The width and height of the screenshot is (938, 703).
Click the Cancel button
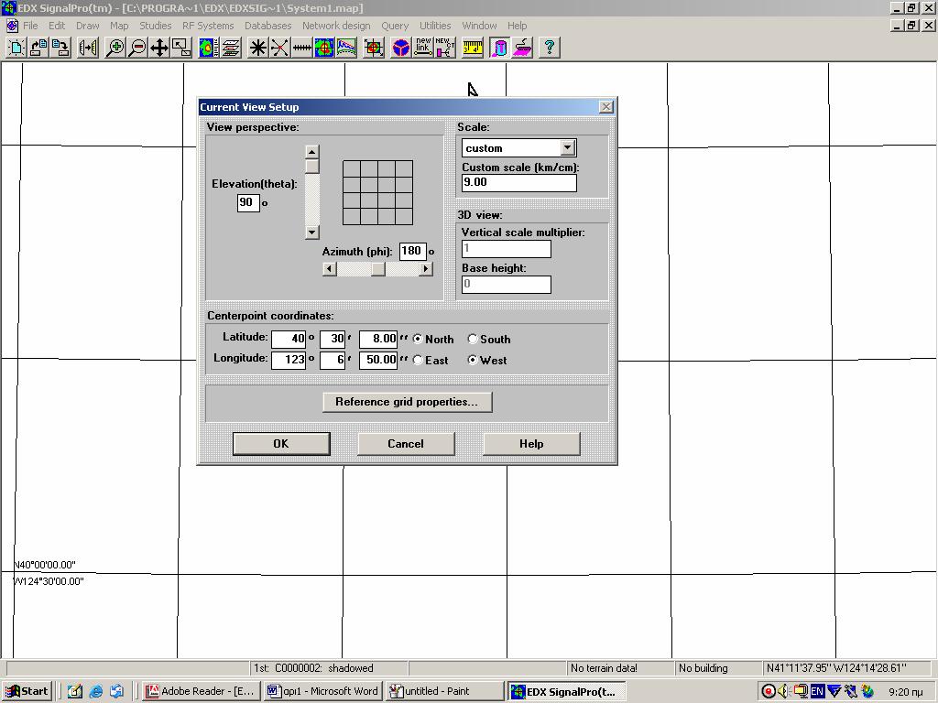406,444
